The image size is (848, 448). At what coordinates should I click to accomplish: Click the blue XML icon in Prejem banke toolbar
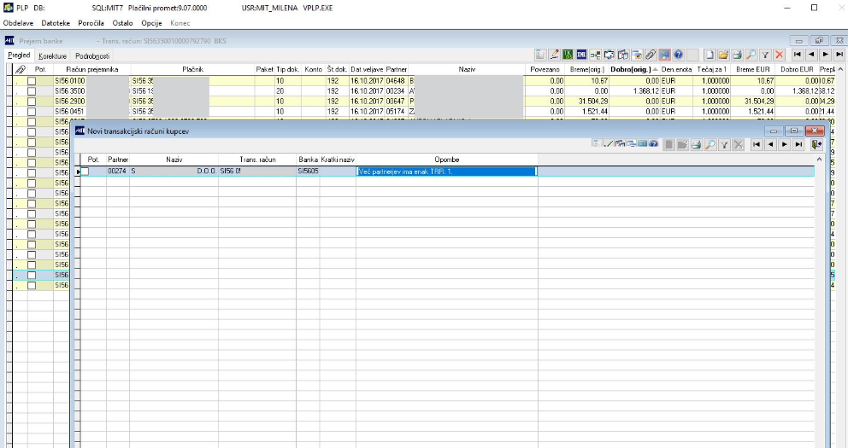tap(581, 55)
